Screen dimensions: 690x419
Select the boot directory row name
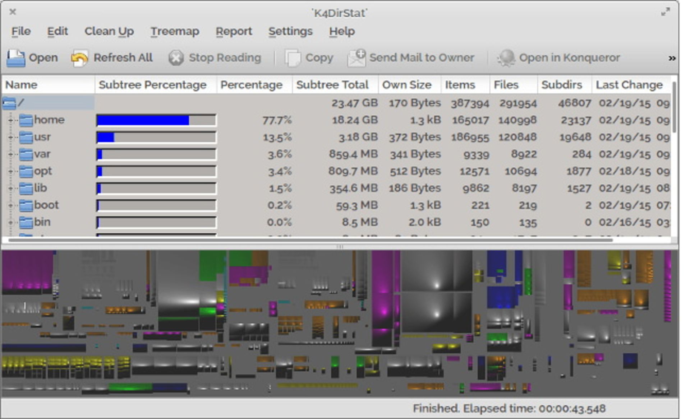click(46, 205)
